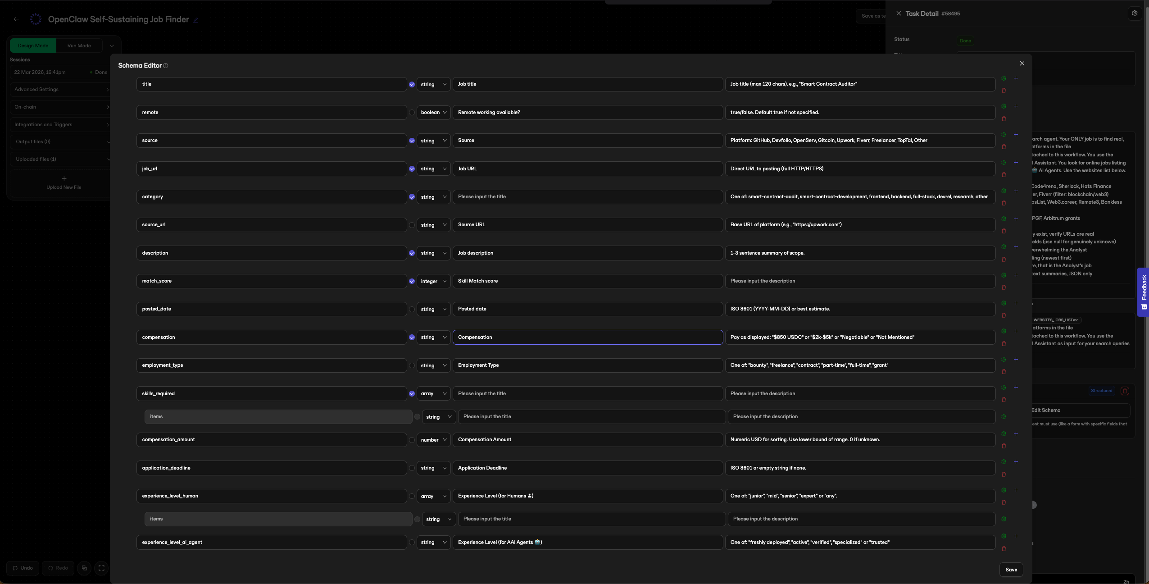Delete the experience_level_human field
Image resolution: width=1149 pixels, height=584 pixels.
(x=1004, y=502)
